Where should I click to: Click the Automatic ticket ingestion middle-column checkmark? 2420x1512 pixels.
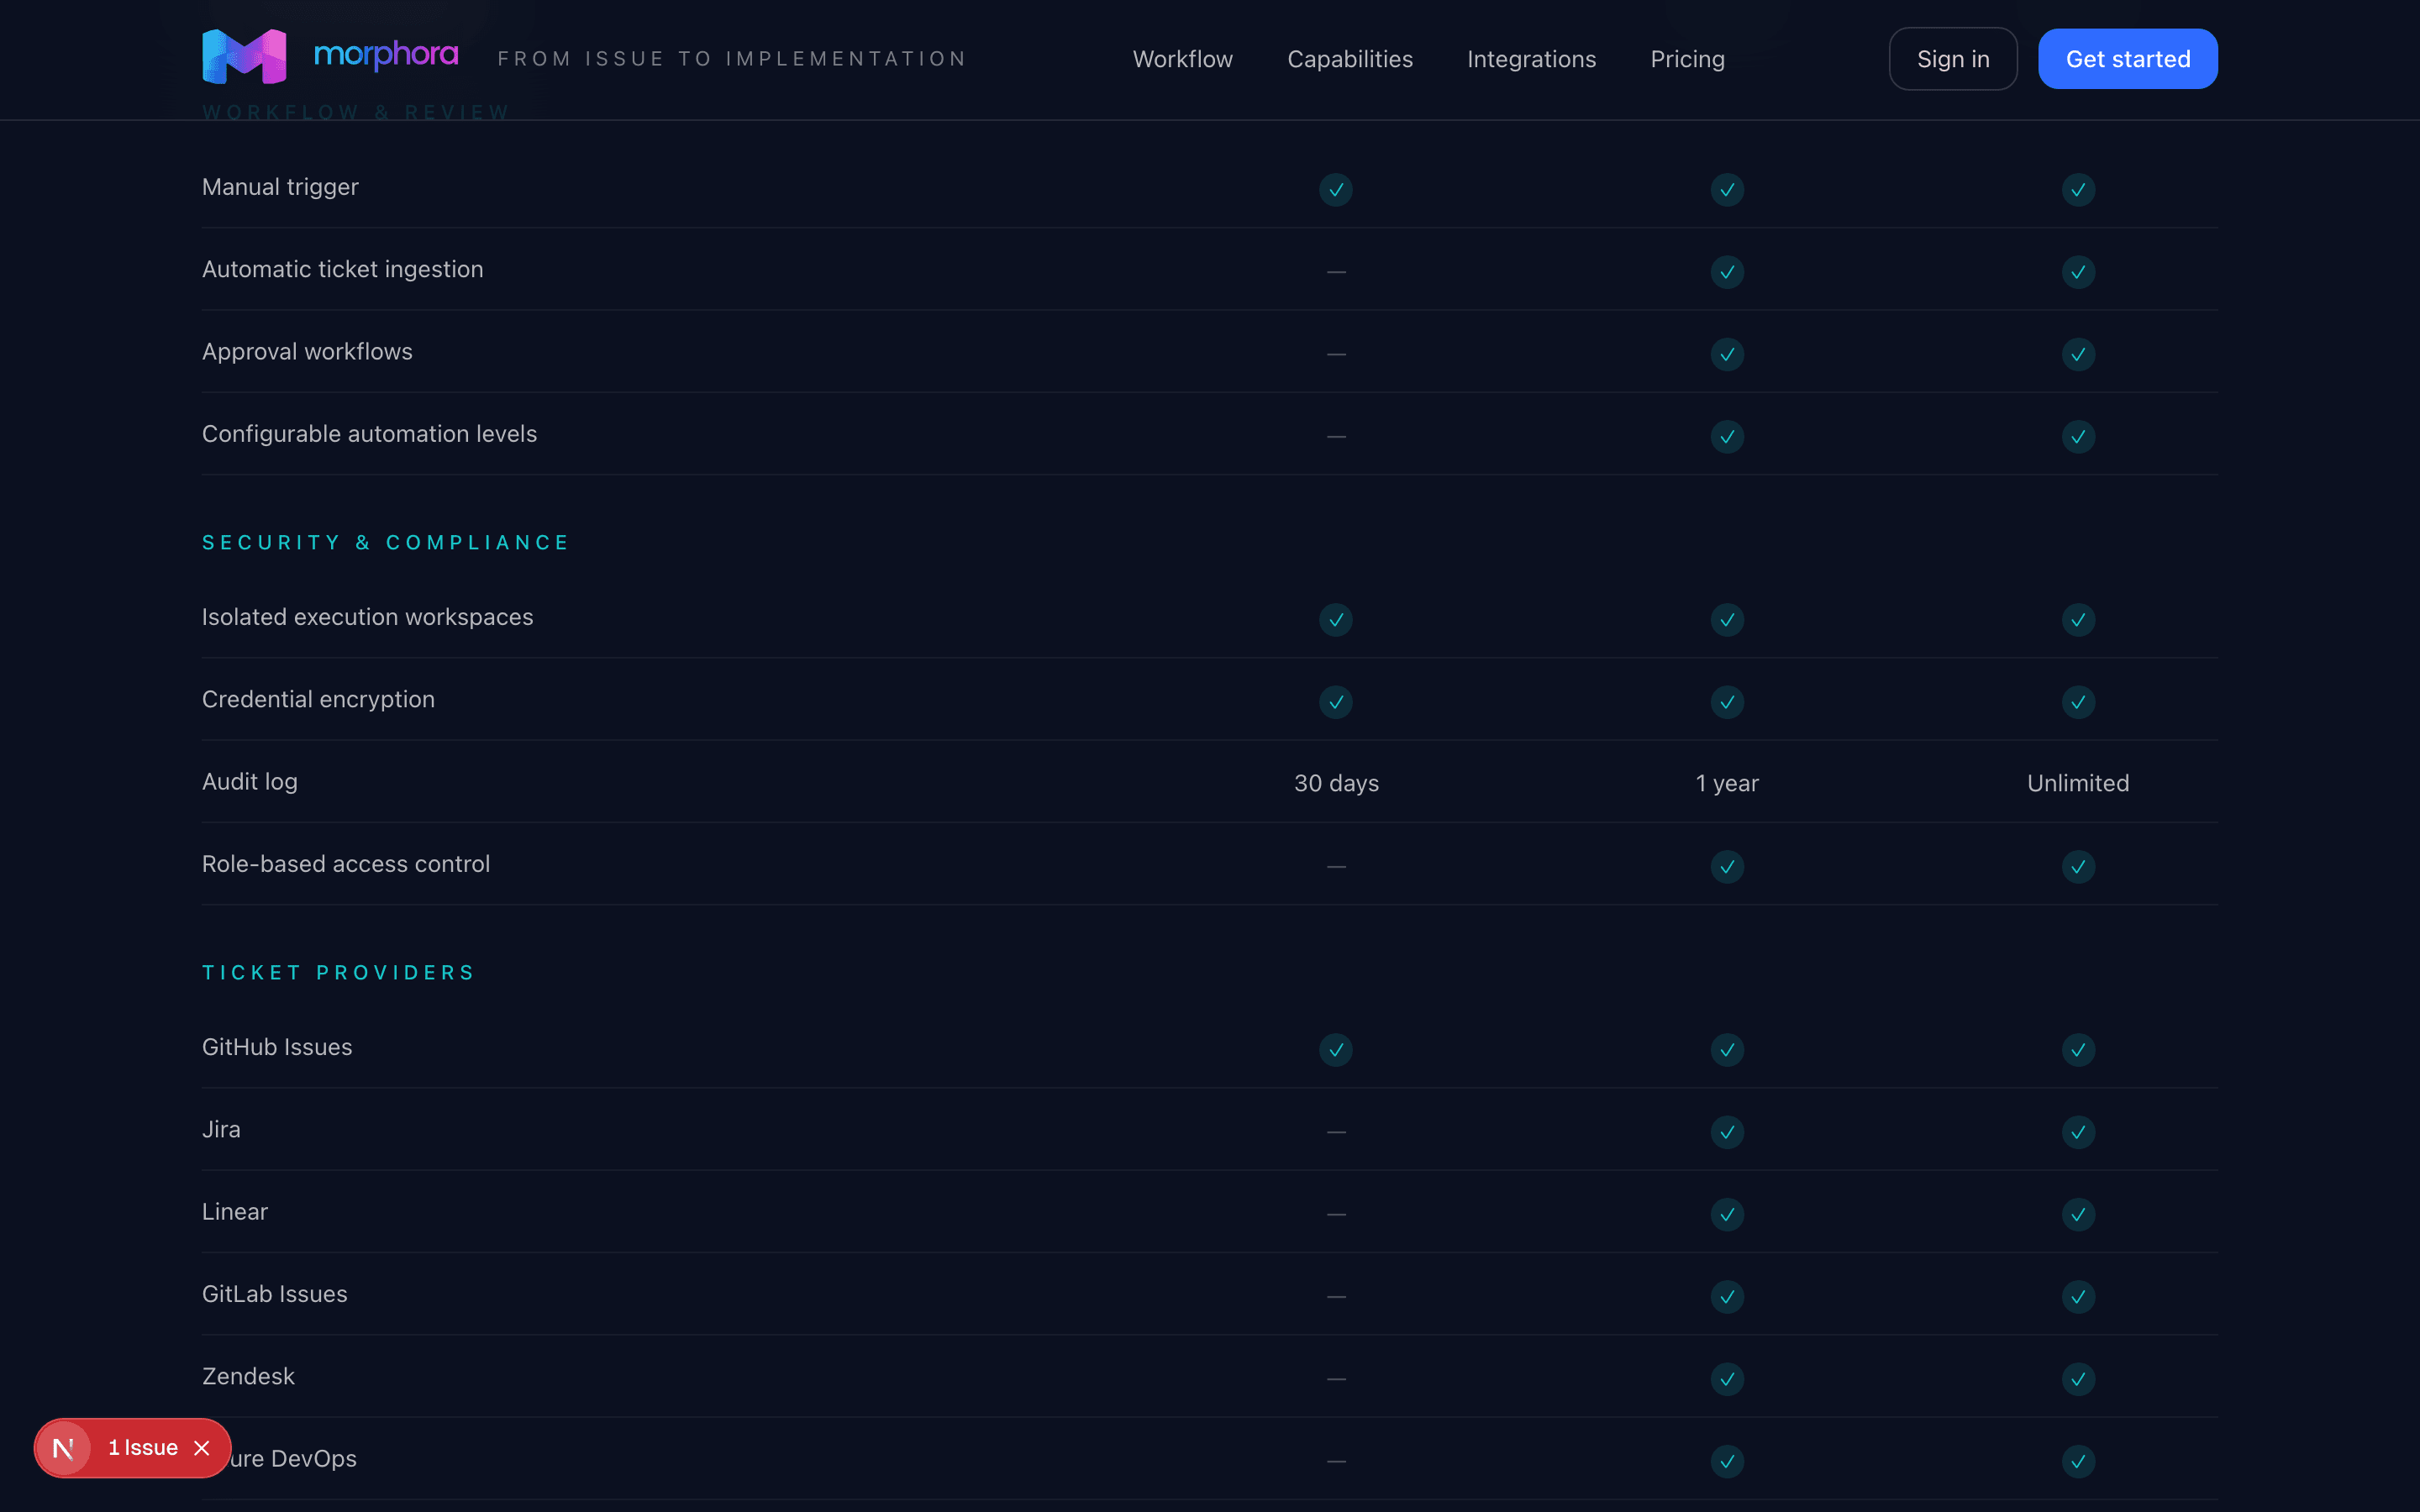(x=1727, y=272)
